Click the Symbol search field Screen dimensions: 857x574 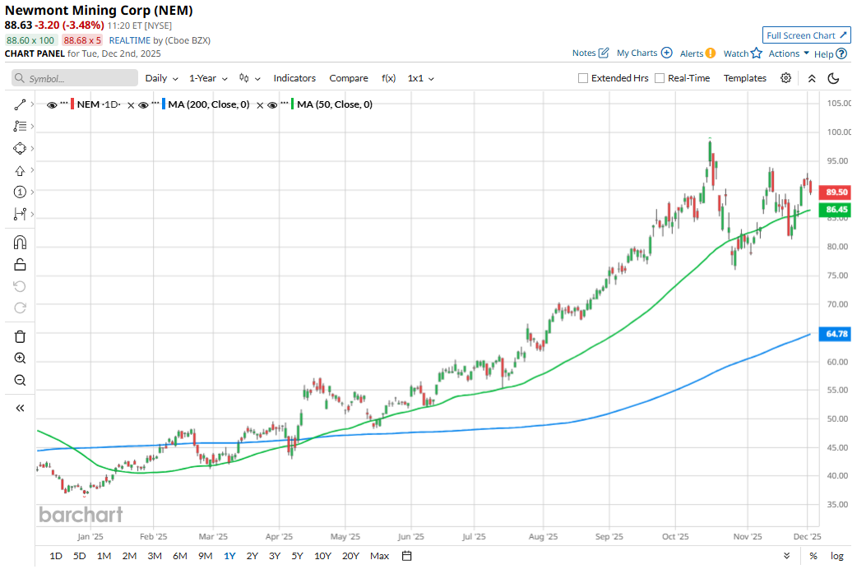(76, 78)
